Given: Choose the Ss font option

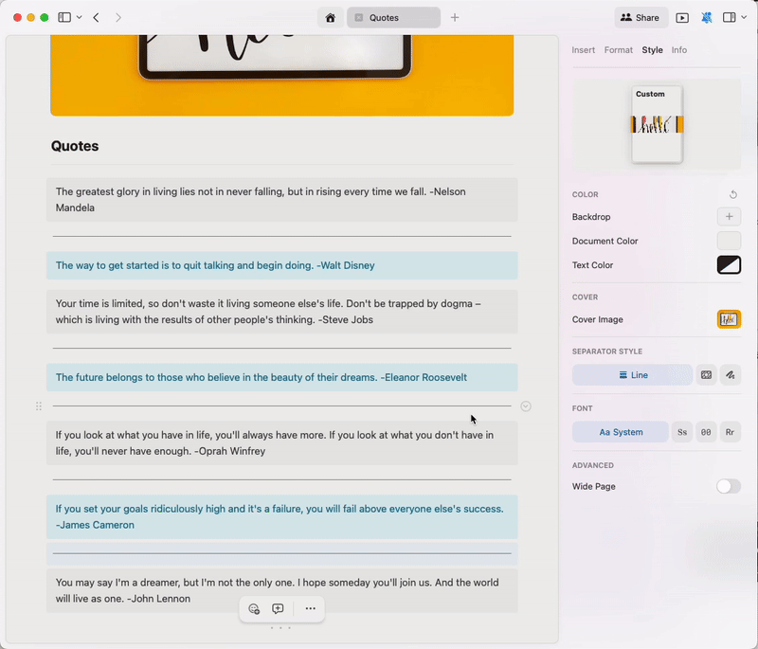Looking at the screenshot, I should point(682,432).
